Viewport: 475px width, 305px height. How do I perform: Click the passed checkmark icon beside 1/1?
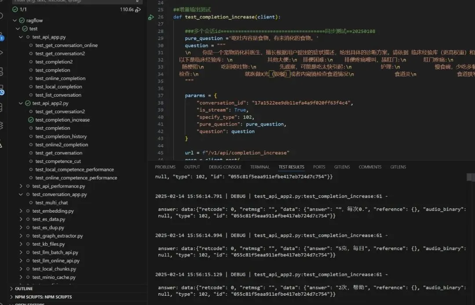15,9
